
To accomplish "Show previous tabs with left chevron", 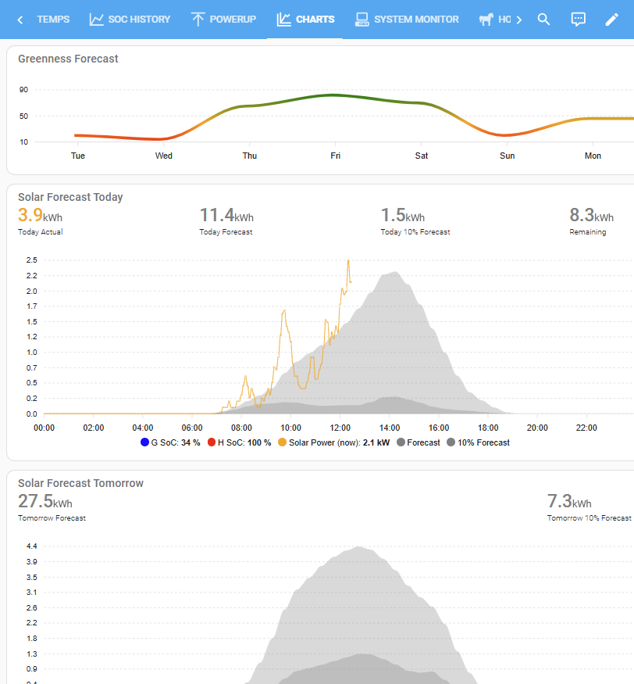I will (x=20, y=20).
